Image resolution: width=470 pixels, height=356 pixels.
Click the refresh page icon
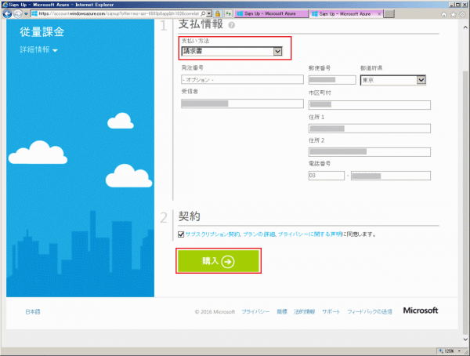pyautogui.click(x=229, y=14)
